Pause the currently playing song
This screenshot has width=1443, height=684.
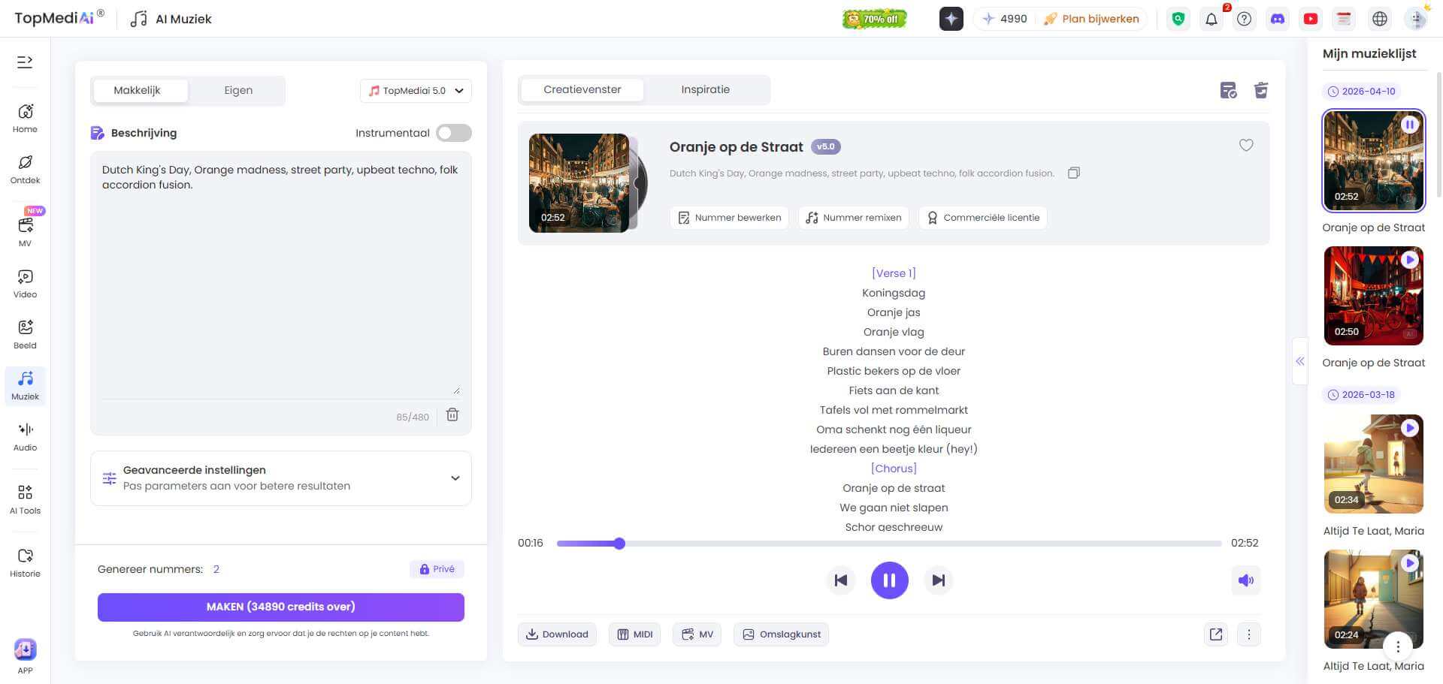pos(889,580)
